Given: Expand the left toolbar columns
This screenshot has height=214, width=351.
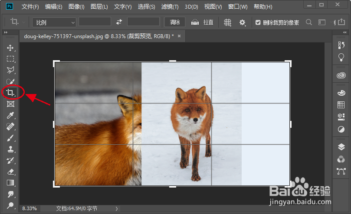Looking at the screenshot, I should [6, 32].
